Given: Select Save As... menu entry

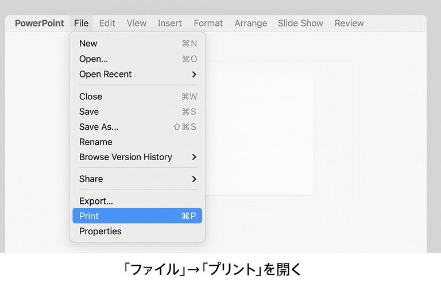Looking at the screenshot, I should pos(137,127).
